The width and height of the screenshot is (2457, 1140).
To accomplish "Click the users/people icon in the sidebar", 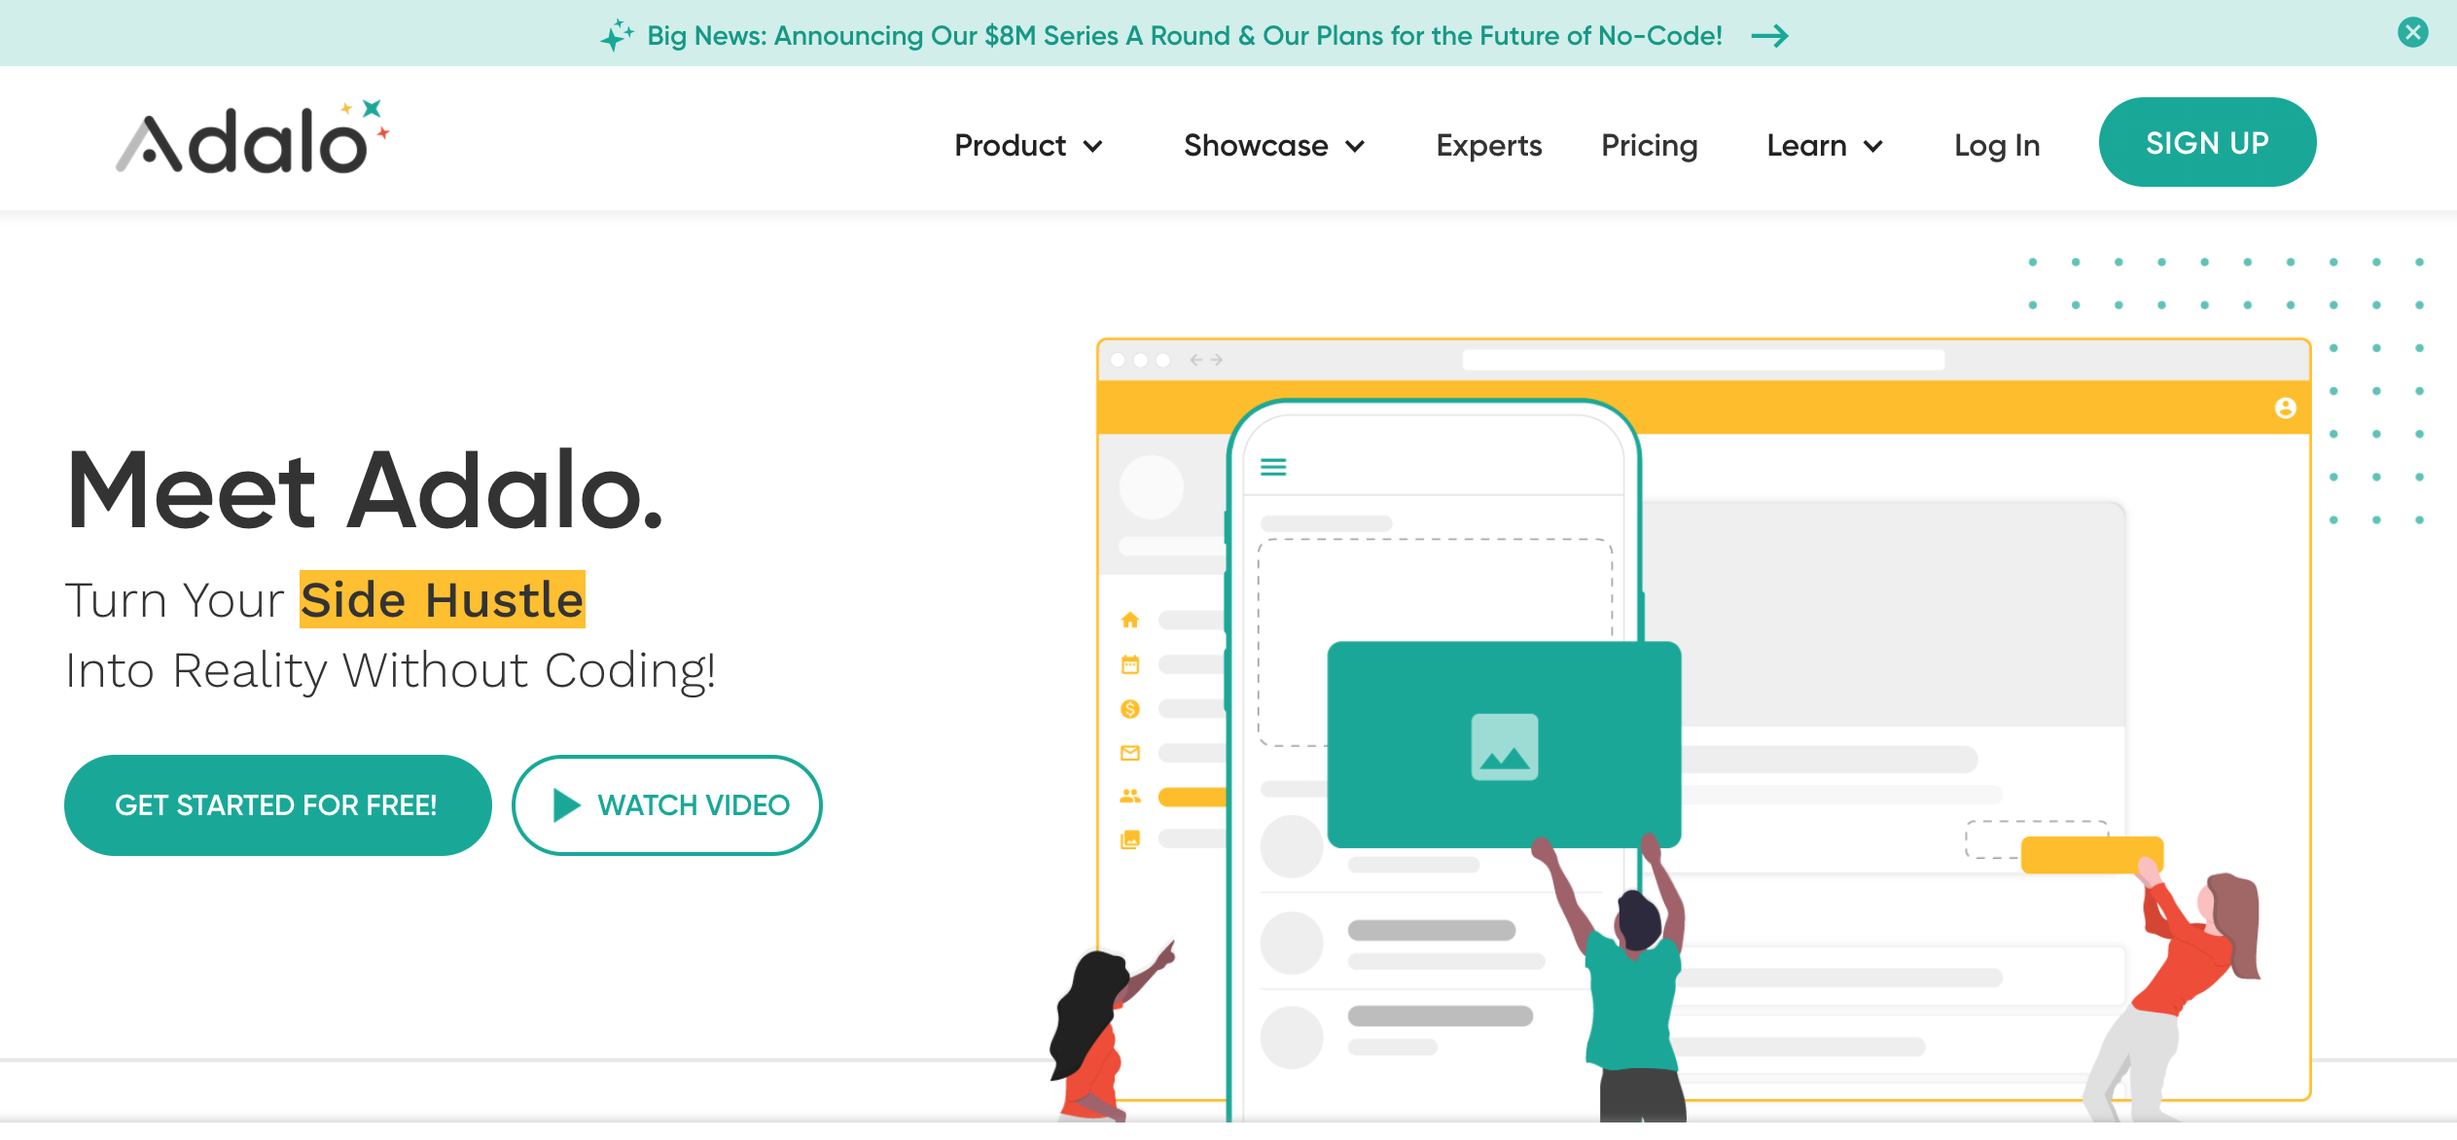I will coord(1131,797).
